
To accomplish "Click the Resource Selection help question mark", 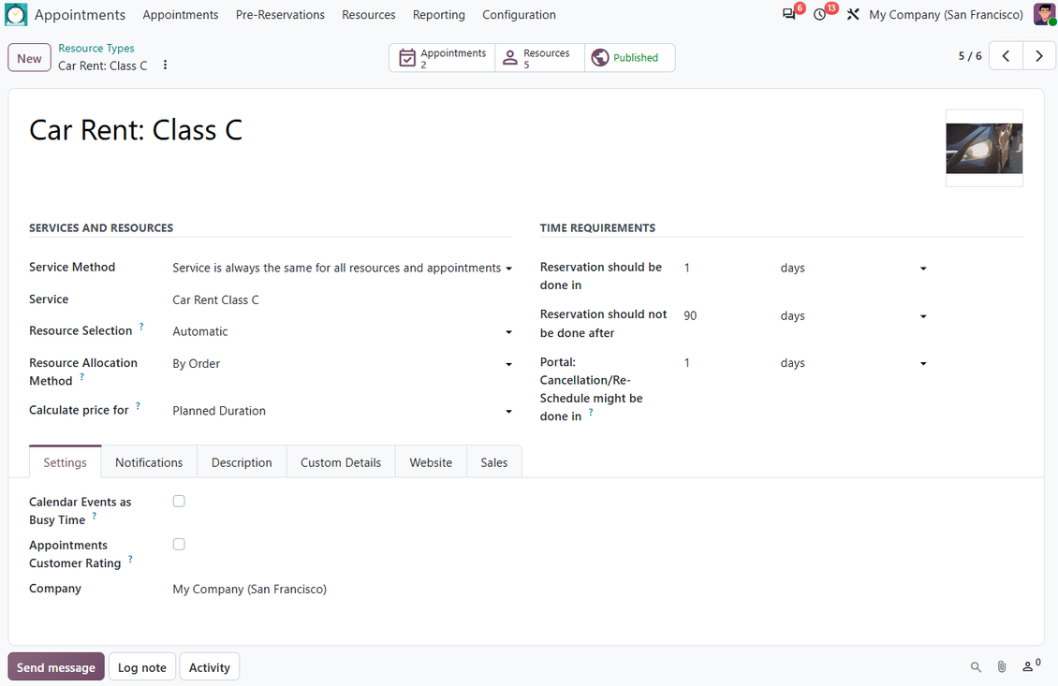I will point(141,327).
